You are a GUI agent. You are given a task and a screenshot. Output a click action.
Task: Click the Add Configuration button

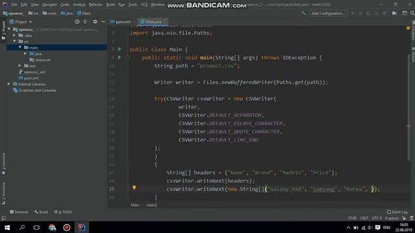point(328,13)
